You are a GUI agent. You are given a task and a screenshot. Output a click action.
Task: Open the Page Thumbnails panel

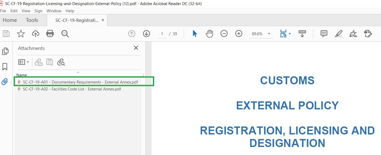(x=5, y=51)
